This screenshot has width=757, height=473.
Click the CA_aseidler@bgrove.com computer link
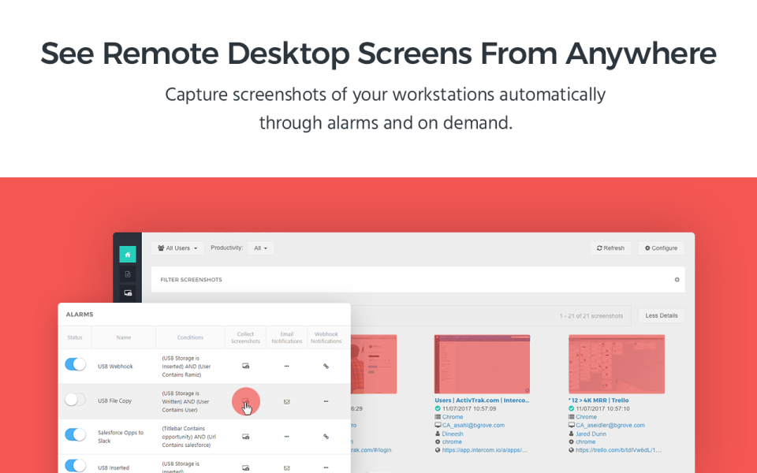[610, 426]
